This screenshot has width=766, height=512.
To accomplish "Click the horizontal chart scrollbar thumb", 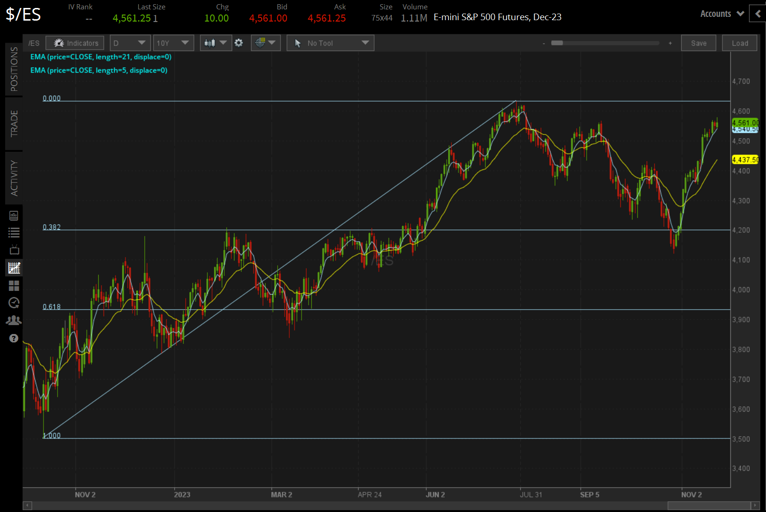I will 709,505.
